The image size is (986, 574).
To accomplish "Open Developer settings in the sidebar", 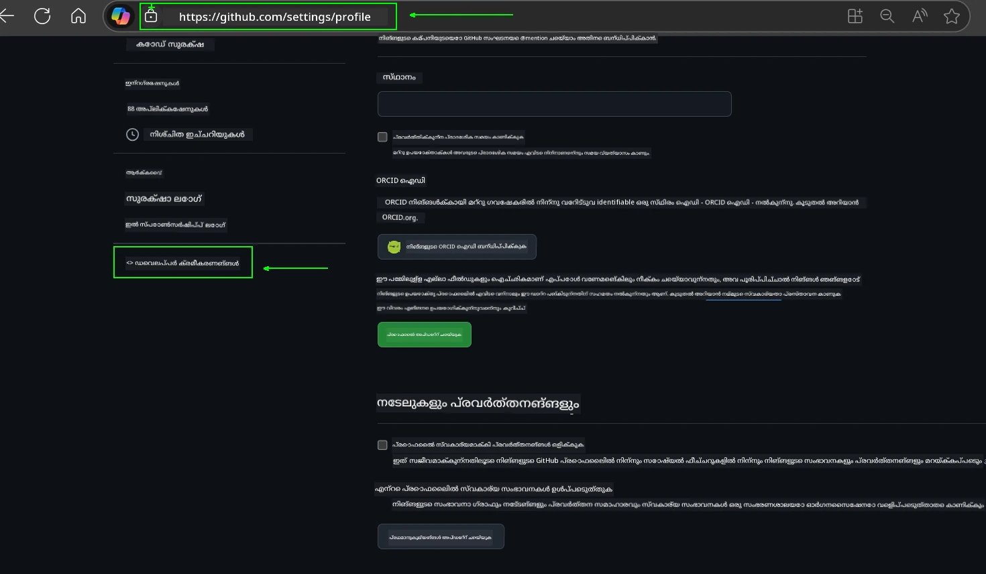I will pyautogui.click(x=182, y=262).
